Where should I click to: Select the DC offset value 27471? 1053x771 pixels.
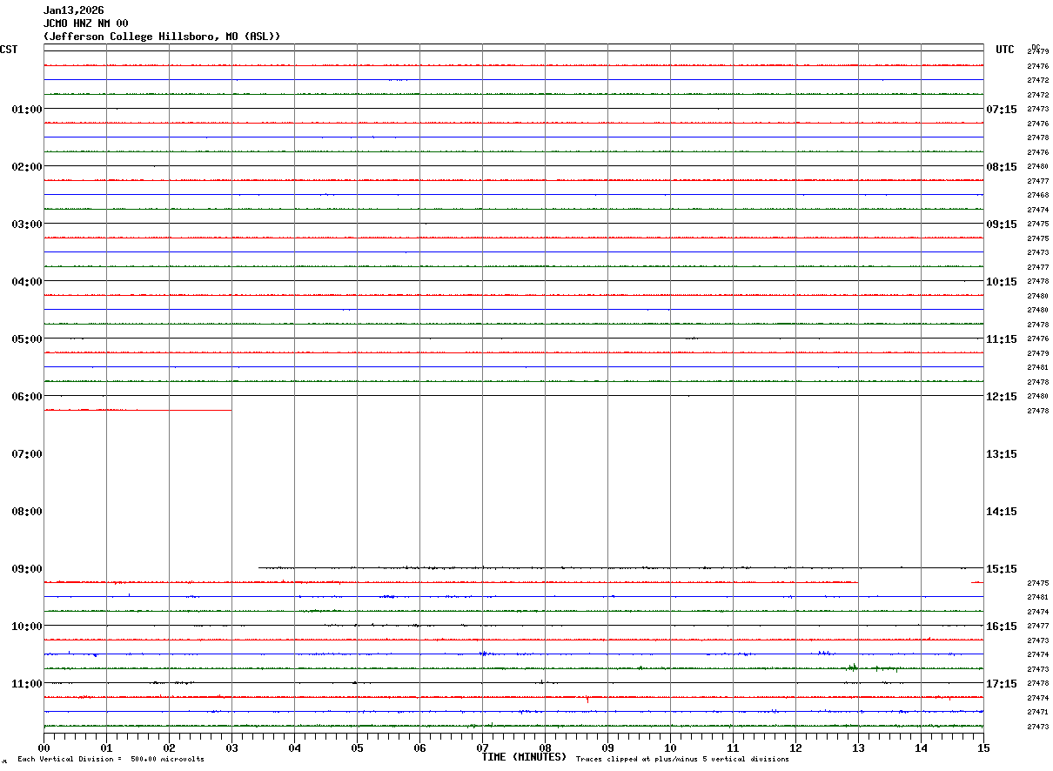[1037, 713]
